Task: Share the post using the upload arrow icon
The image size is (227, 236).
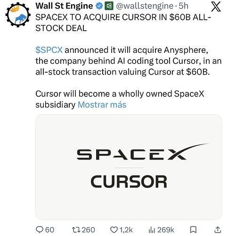Action: point(218,230)
